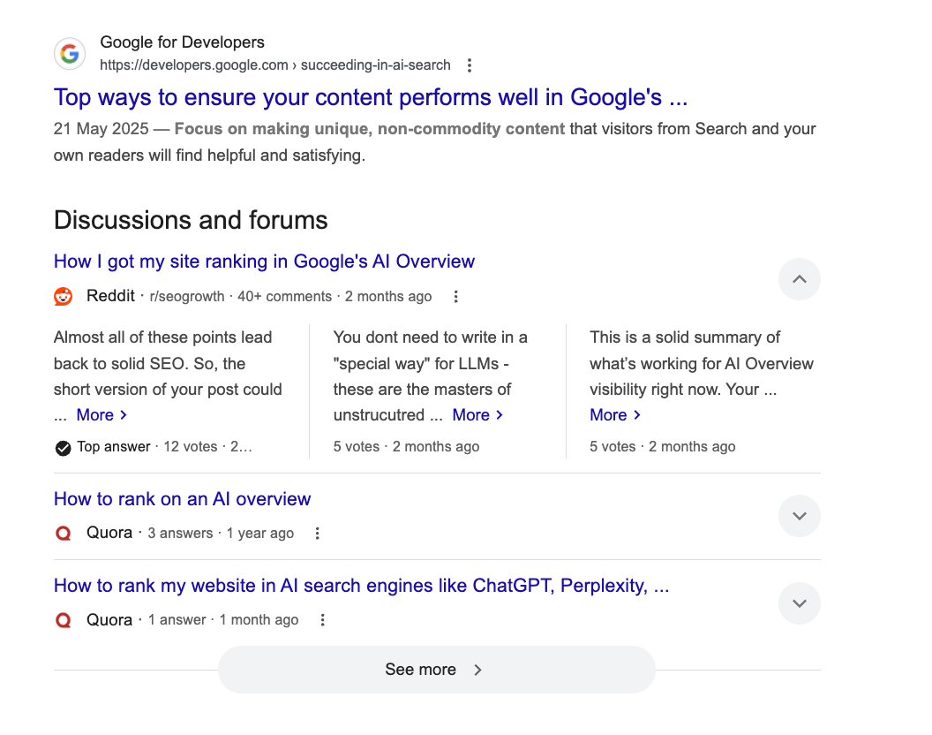This screenshot has height=735, width=932.
Task: Click the 'Discussions and forums' heading
Action: 191,220
